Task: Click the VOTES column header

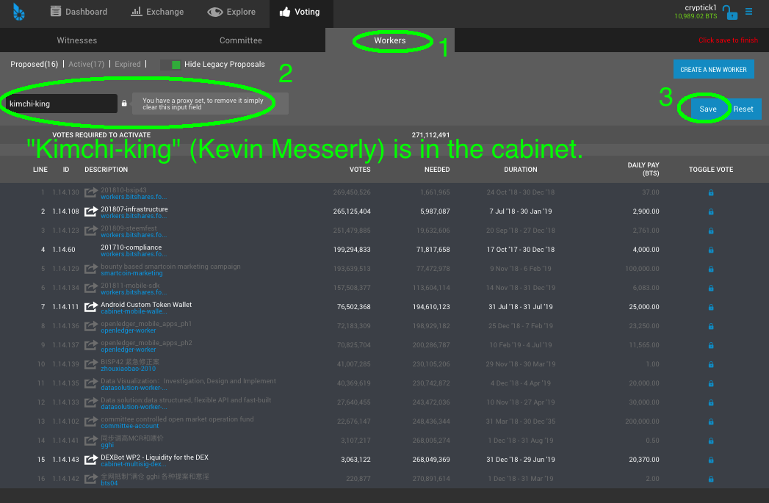Action: tap(359, 170)
